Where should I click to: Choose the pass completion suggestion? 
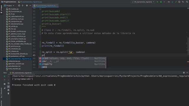click(72, 67)
